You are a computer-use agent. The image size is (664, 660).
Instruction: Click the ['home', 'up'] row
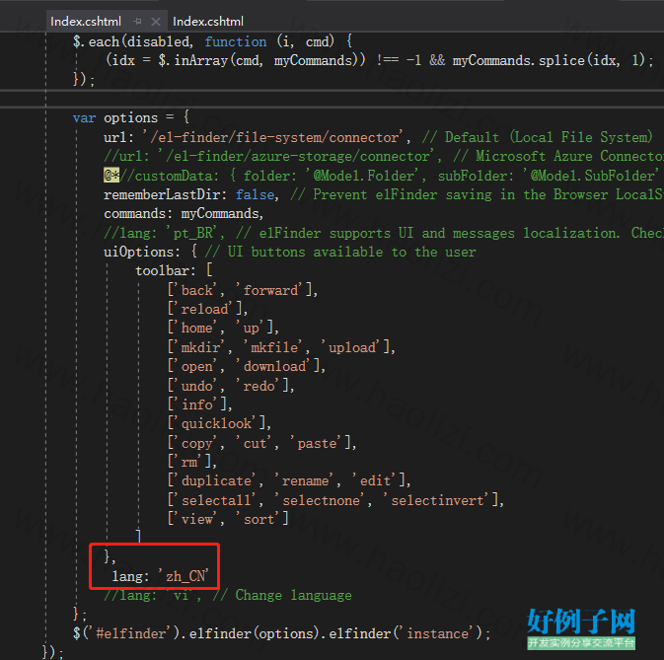[223, 329]
